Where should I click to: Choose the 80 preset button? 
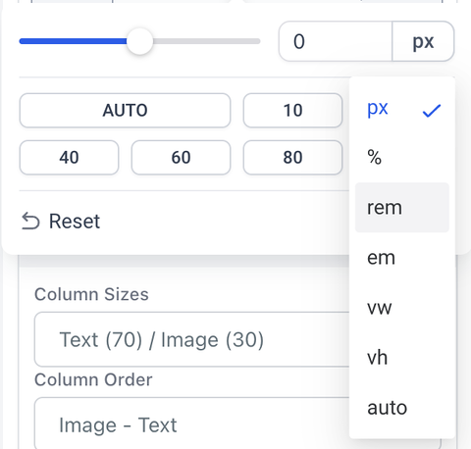(292, 158)
